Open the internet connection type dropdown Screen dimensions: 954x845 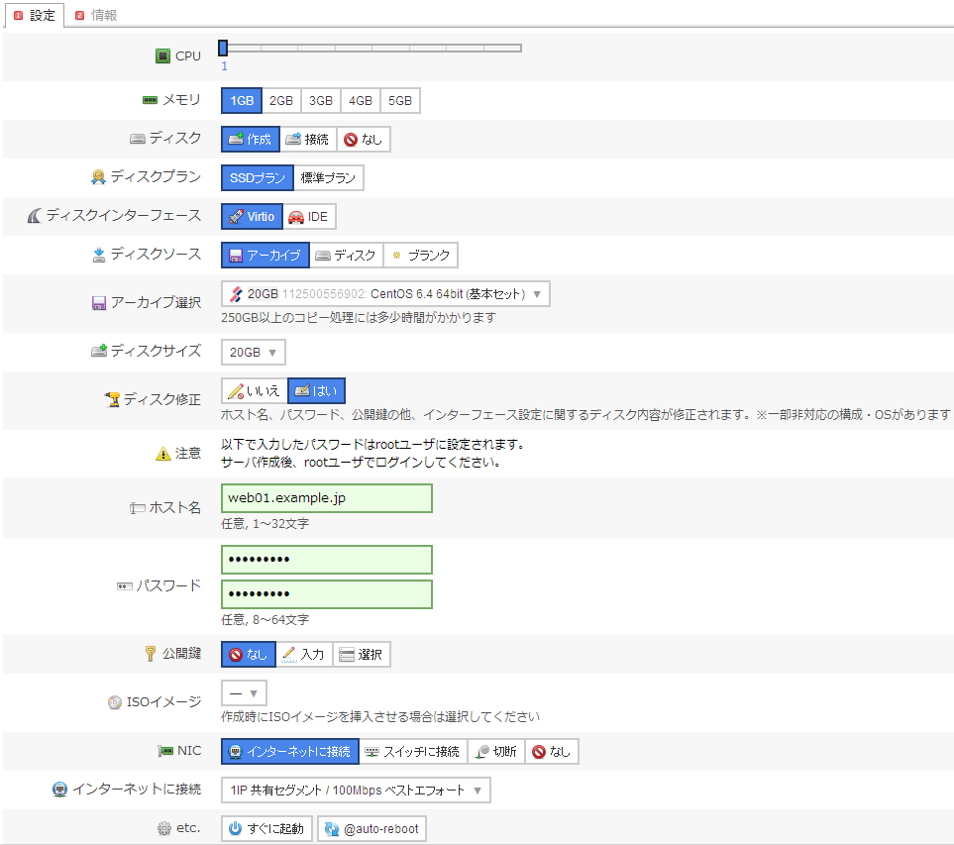click(355, 791)
